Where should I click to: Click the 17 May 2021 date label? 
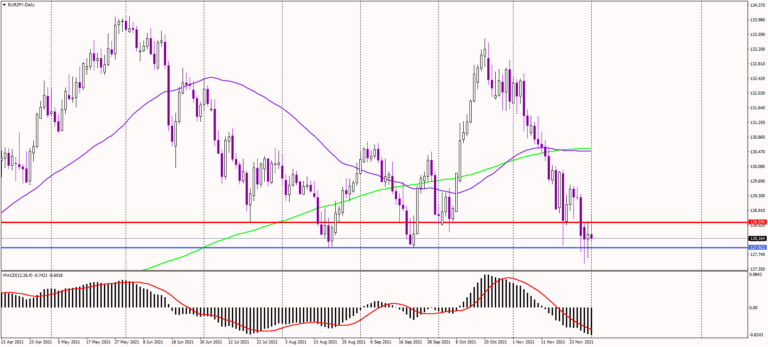[98, 342]
